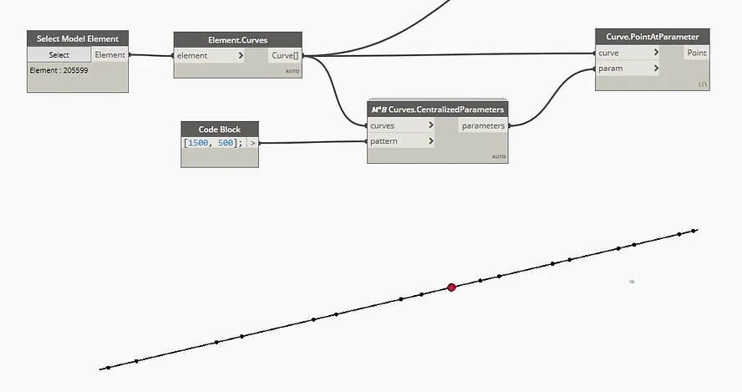Select the Select Model Element node header
The image size is (742, 392).
[78, 38]
